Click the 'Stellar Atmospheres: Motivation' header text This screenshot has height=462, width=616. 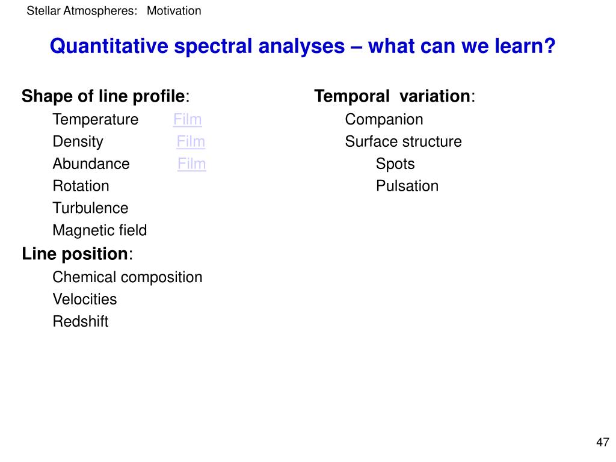click(114, 11)
